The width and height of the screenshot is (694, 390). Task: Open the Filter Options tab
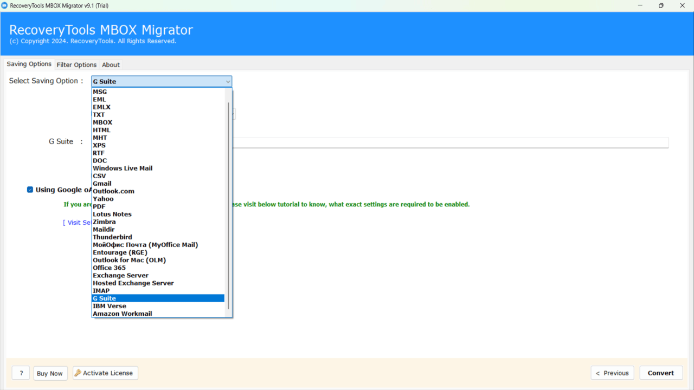click(76, 64)
